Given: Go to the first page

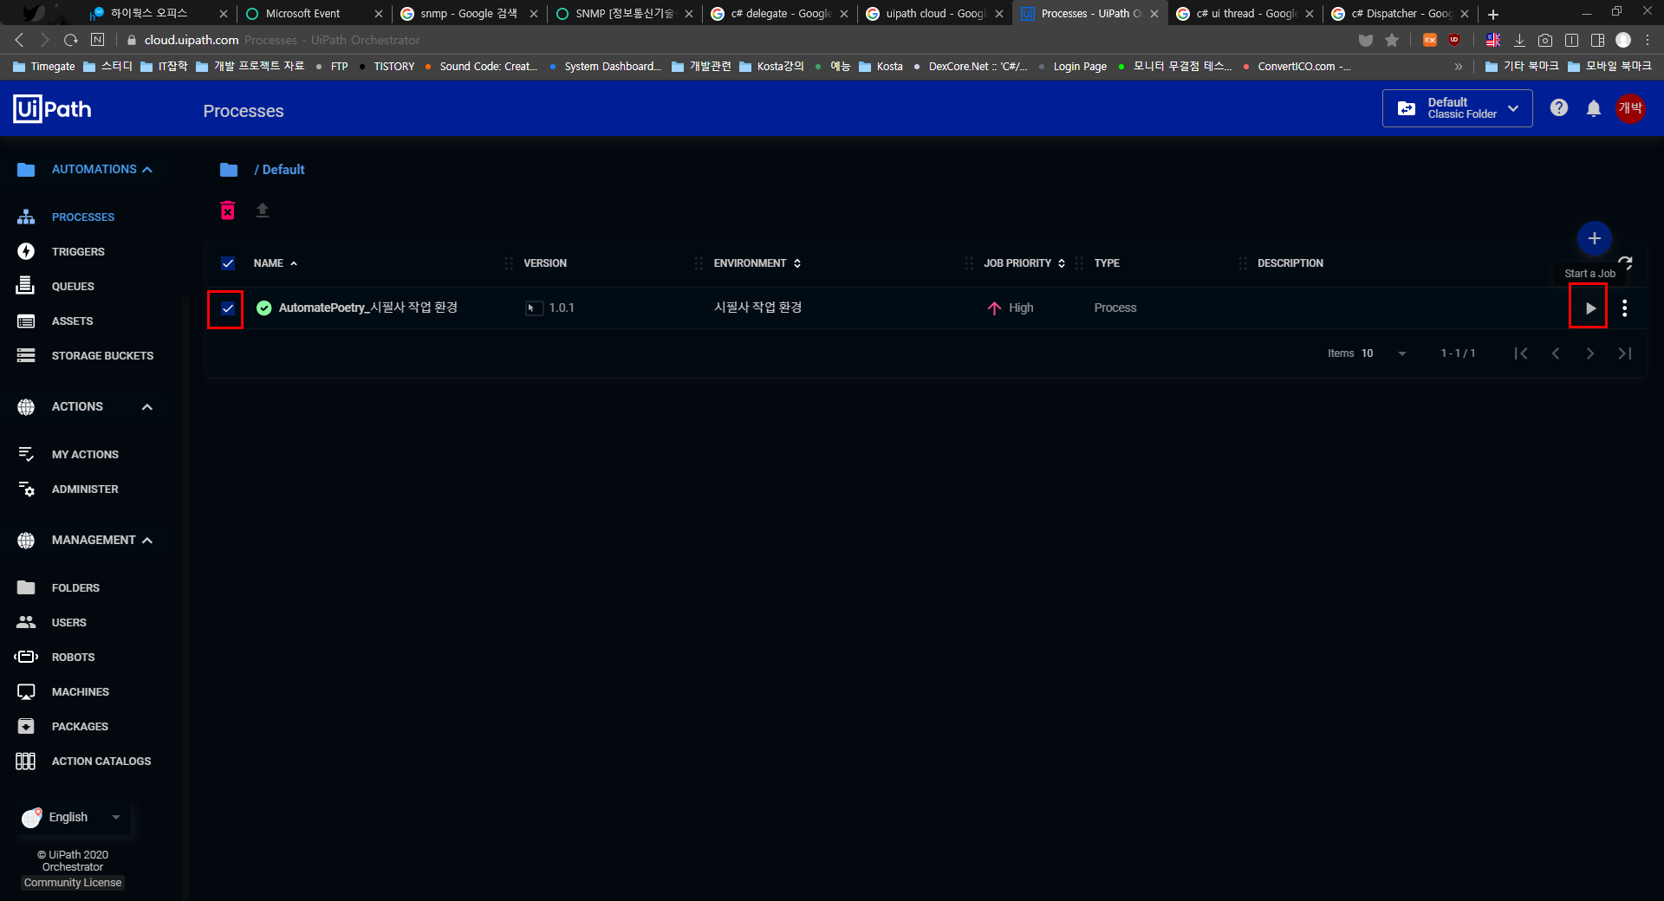Looking at the screenshot, I should pyautogui.click(x=1521, y=353).
